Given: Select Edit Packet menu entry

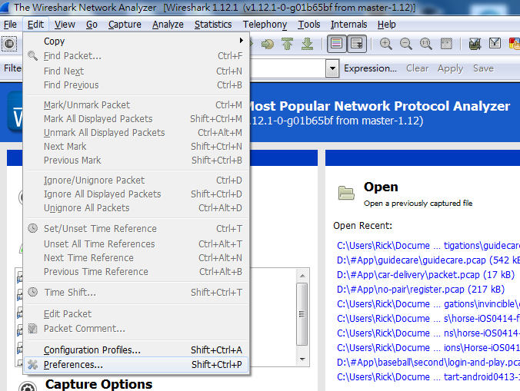Looking at the screenshot, I should (x=136, y=314).
